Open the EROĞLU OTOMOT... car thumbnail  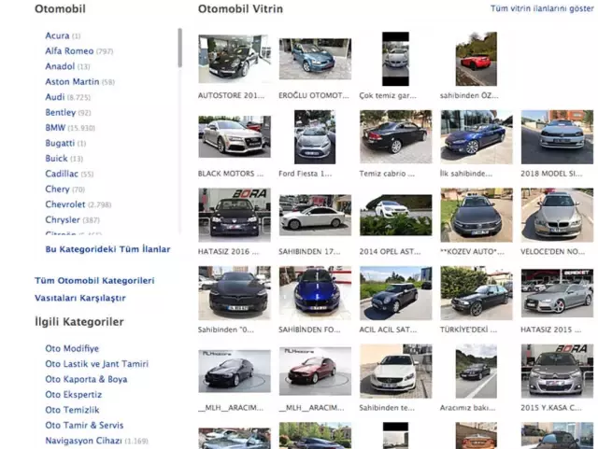315,59
